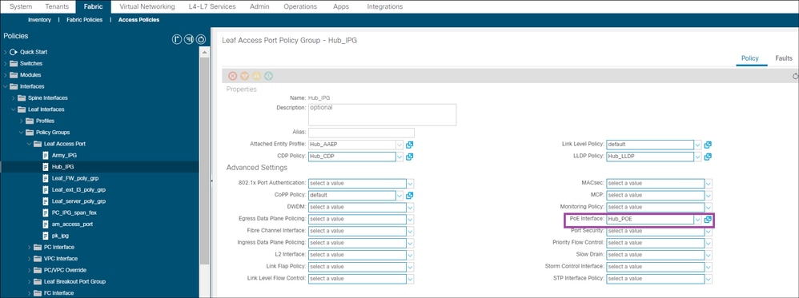799x298 pixels.
Task: Click the critical faults red icon
Action: pos(232,76)
